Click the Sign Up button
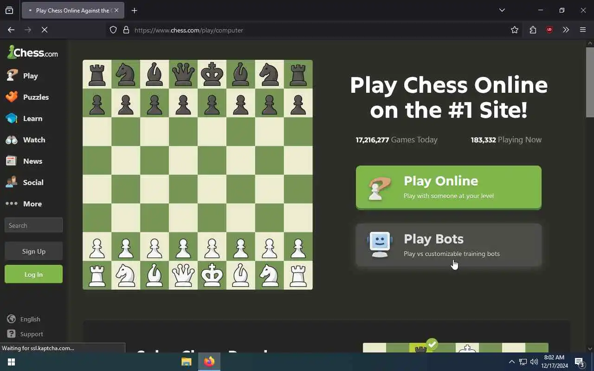 coord(33,251)
